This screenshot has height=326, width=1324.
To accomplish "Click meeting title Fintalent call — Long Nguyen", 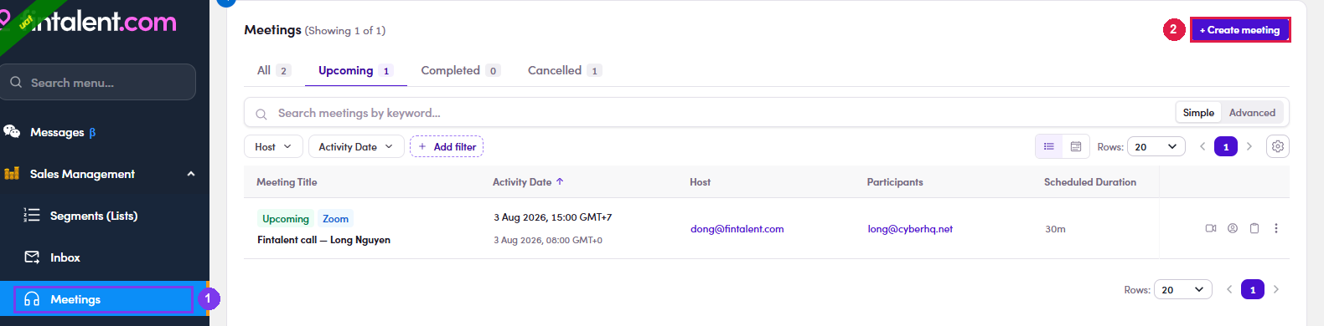I will (x=323, y=240).
